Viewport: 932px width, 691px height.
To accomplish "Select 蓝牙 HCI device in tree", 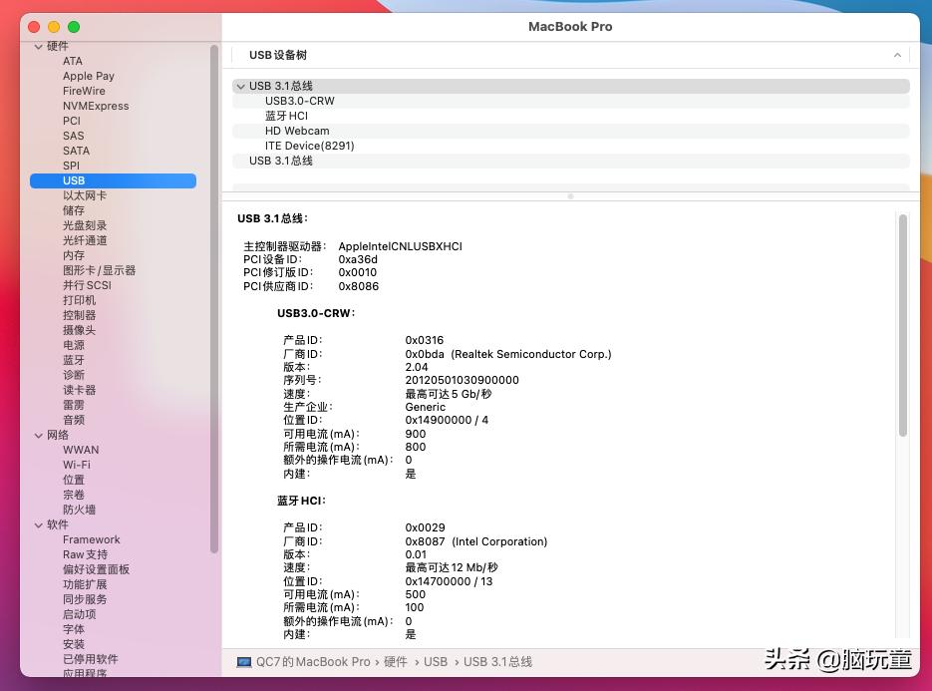I will [286, 116].
